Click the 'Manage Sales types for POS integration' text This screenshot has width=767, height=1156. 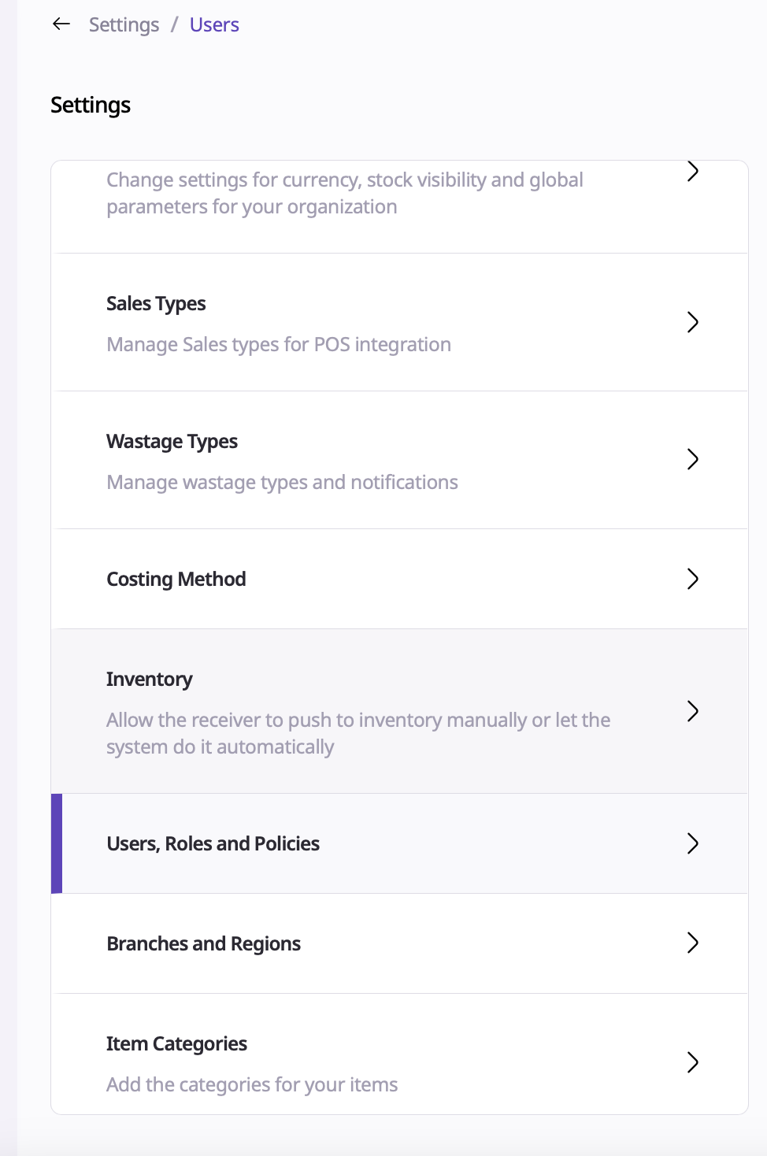coord(279,345)
